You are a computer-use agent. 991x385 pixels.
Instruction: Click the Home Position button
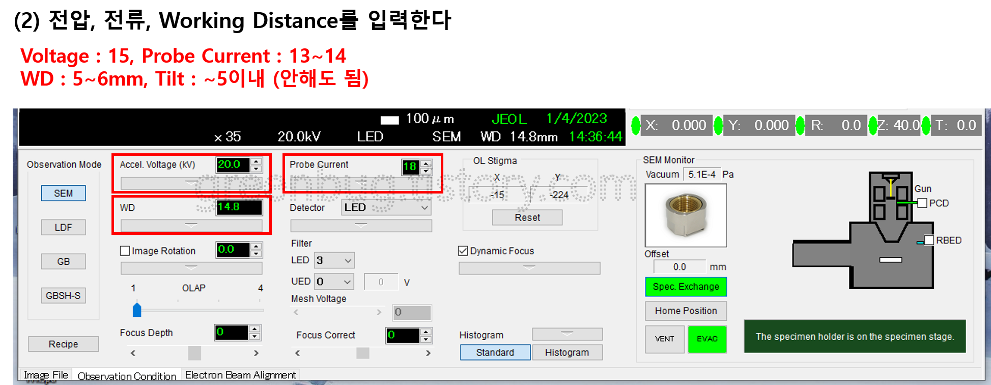click(686, 311)
